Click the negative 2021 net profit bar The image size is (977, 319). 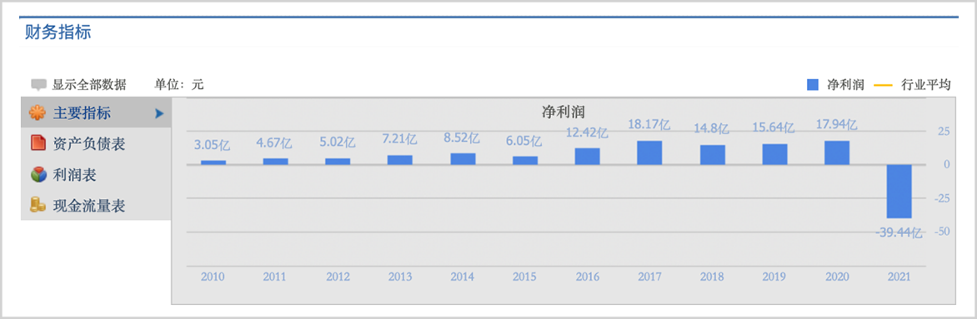[899, 192]
